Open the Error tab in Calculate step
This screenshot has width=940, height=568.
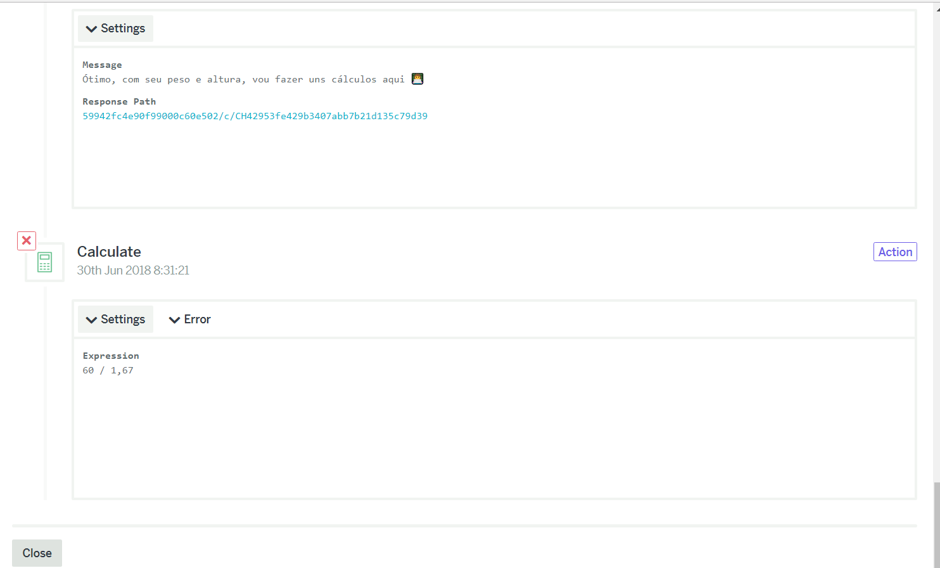(x=190, y=319)
